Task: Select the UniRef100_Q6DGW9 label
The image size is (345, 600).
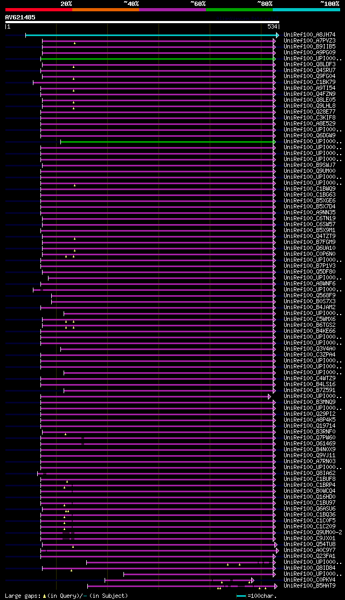Action: 310,136
